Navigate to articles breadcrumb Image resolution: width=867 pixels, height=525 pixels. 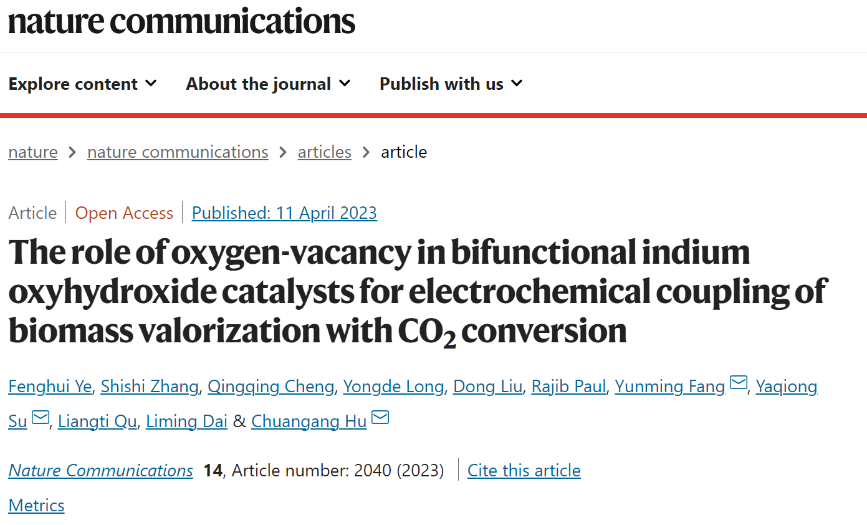tap(325, 152)
